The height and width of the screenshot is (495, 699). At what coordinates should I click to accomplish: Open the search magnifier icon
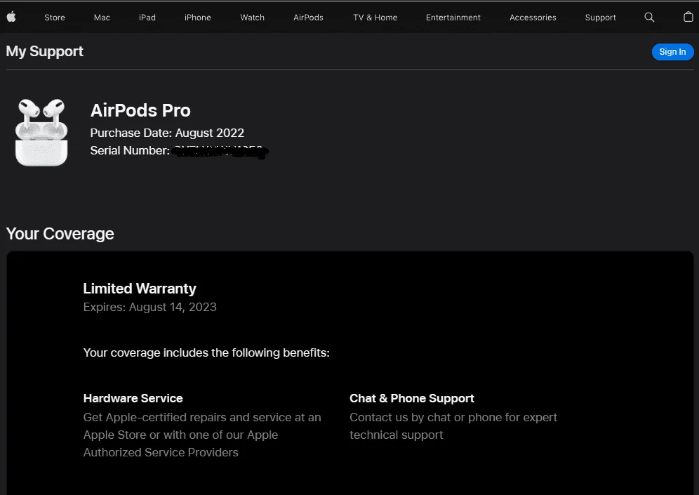click(x=649, y=18)
